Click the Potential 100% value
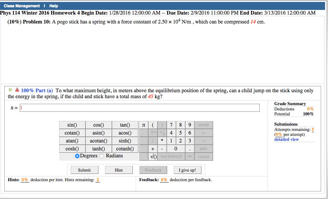Viewport: 328px width, 199px height. 308,114
